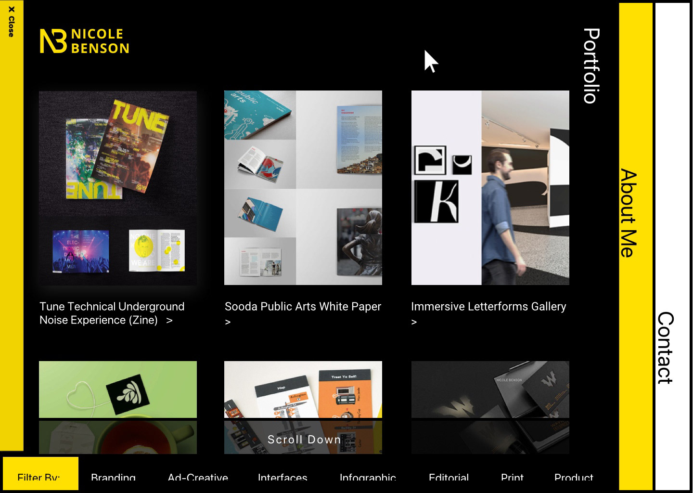Click arrow under Sooda Public Arts White Paper

click(228, 322)
